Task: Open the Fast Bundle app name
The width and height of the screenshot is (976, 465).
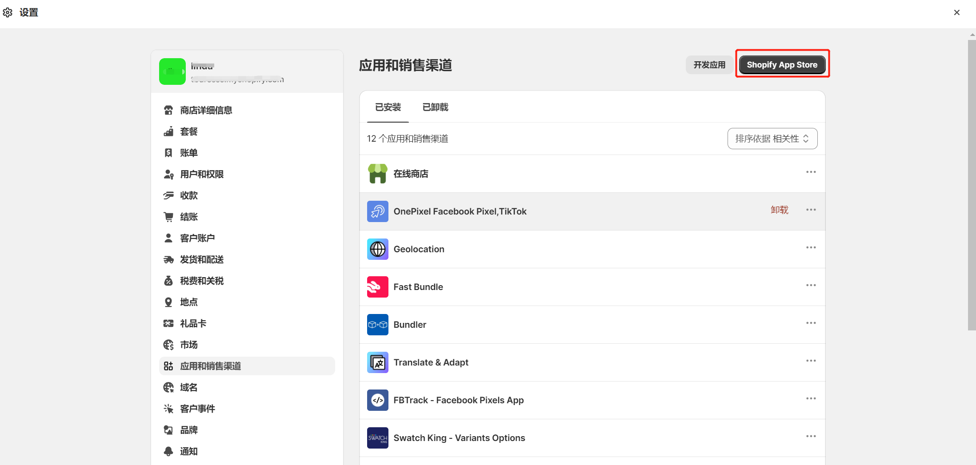Action: coord(418,287)
